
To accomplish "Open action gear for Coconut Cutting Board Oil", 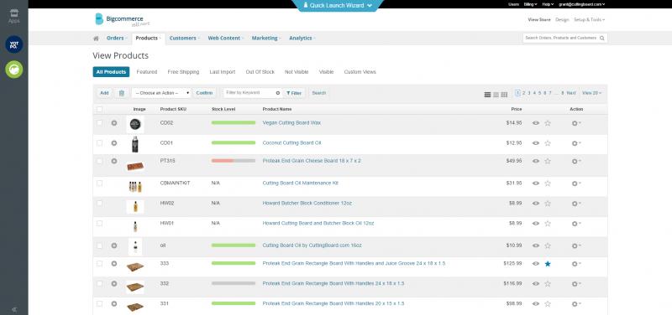I will (x=576, y=143).
